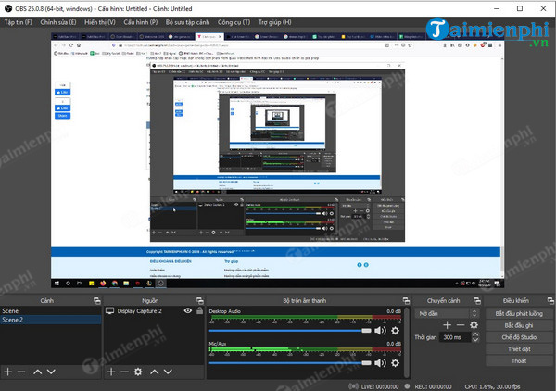Screen dimensions: 556x391
Task: Add a new source with the plus icon
Action: point(111,372)
